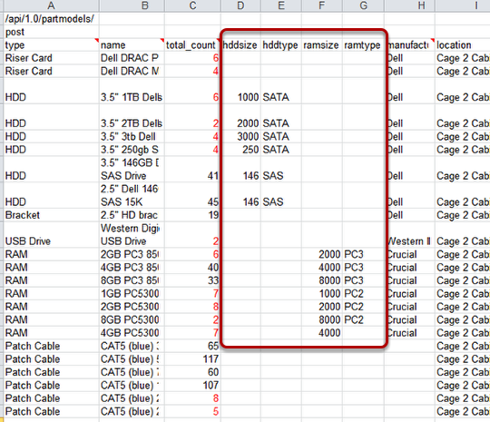Select column H header

coord(409,5)
